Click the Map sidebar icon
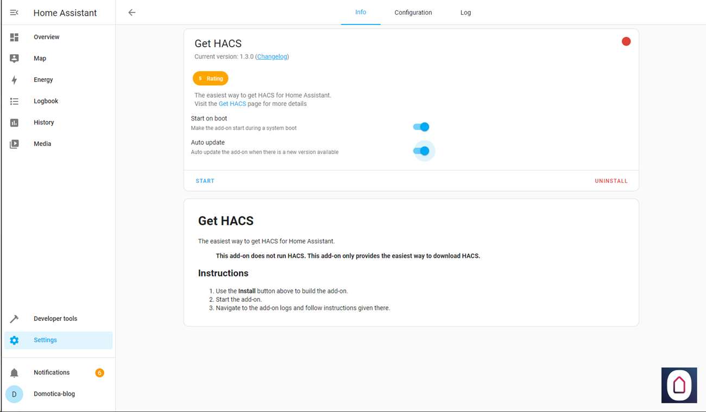Screen dimensions: 706x412 coord(14,59)
